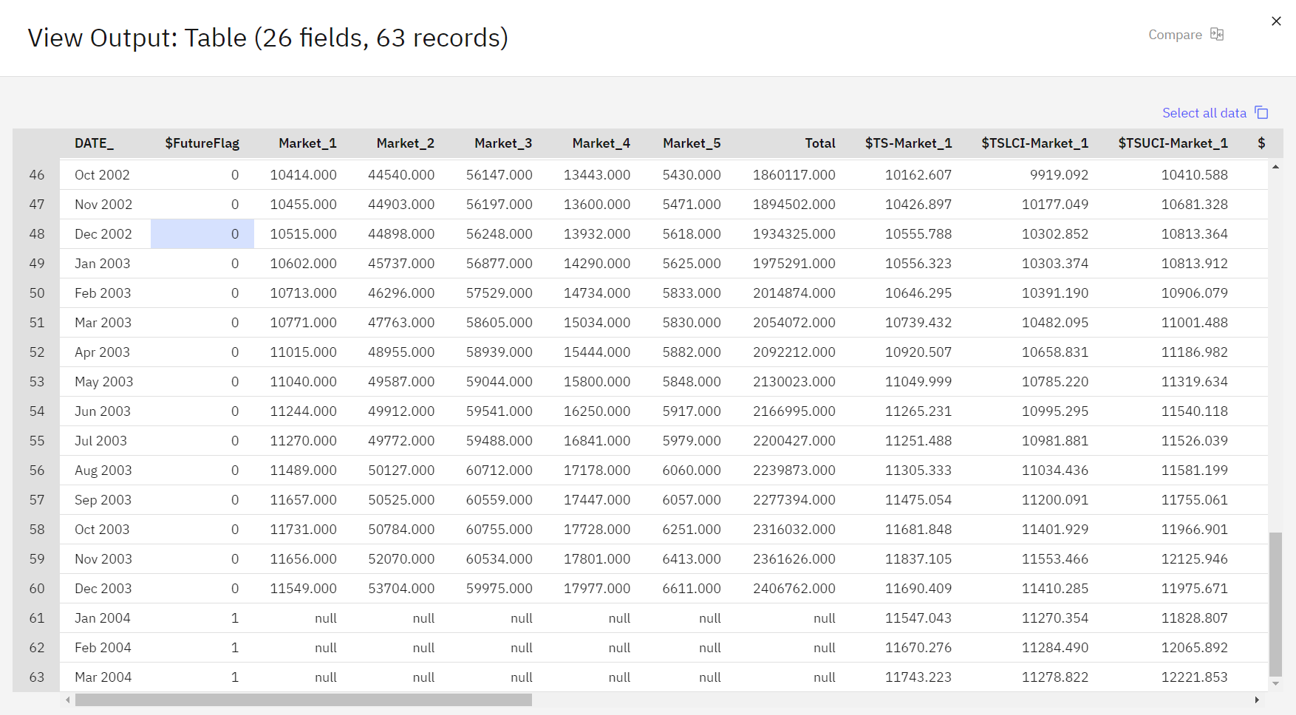Viewport: 1296px width, 715px height.
Task: Click the Compare link text
Action: tap(1175, 35)
